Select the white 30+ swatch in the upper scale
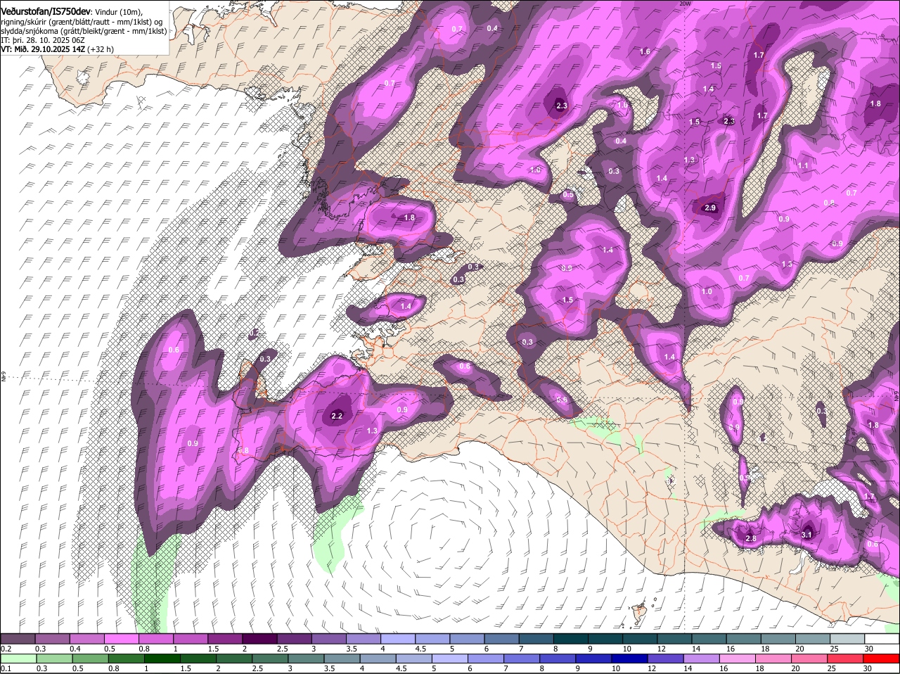This screenshot has width=900, height=674. [x=882, y=638]
